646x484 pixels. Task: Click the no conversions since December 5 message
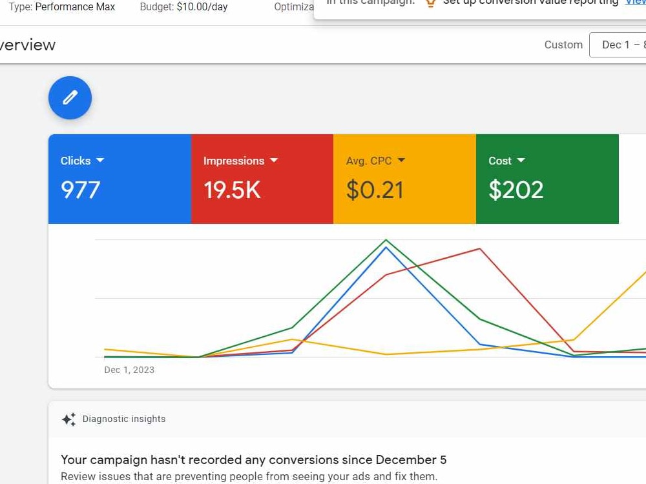(253, 459)
